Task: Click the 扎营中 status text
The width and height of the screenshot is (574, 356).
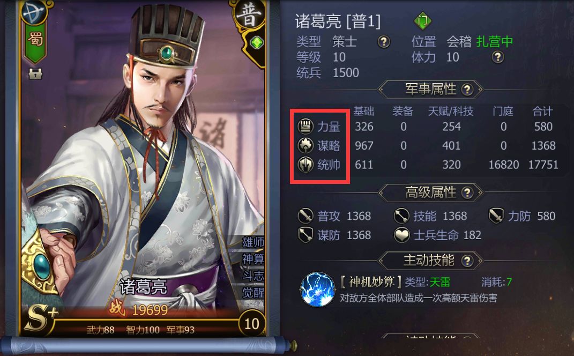Action: (494, 42)
